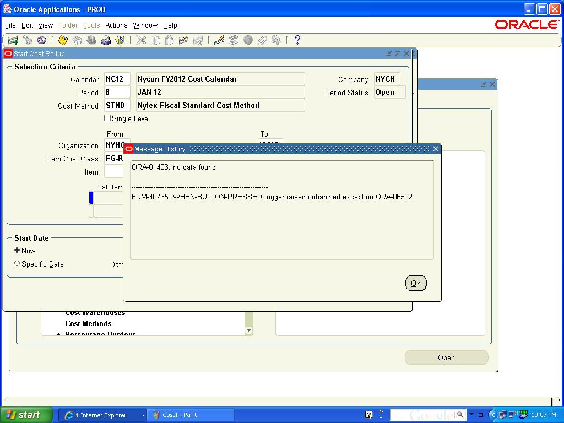The height and width of the screenshot is (423, 564).
Task: Open the Window menu
Action: coord(145,25)
